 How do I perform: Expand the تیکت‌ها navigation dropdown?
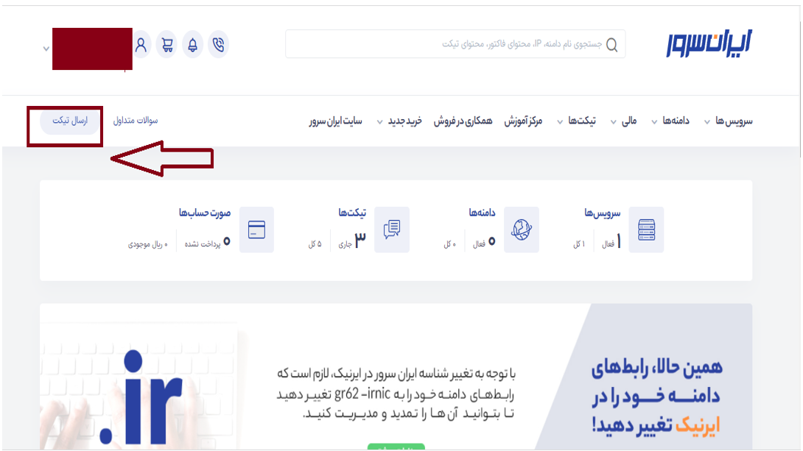pos(576,121)
